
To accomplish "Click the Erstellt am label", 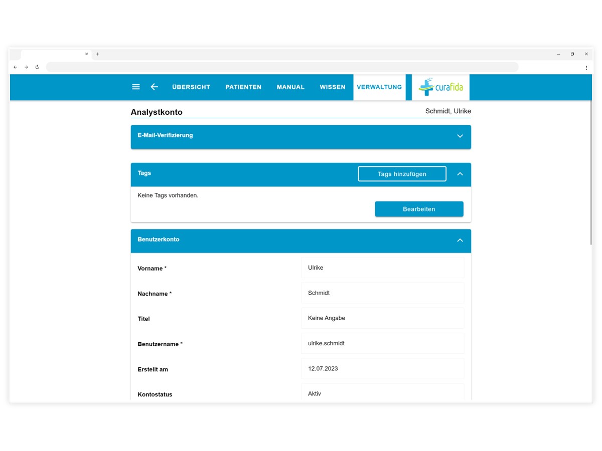I will pyautogui.click(x=153, y=369).
